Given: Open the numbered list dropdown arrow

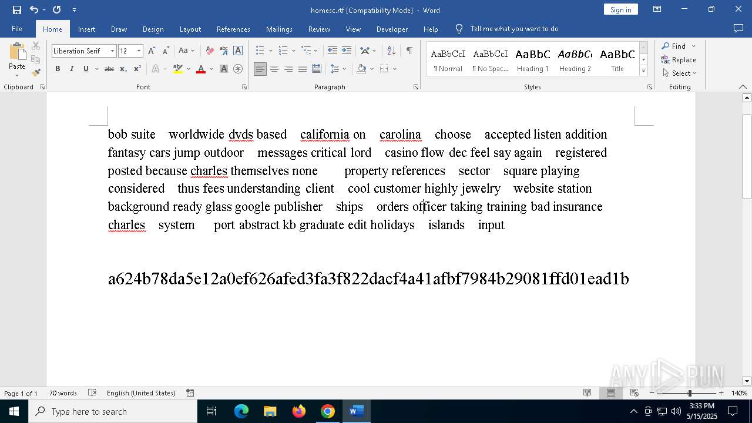Looking at the screenshot, I should click(293, 51).
